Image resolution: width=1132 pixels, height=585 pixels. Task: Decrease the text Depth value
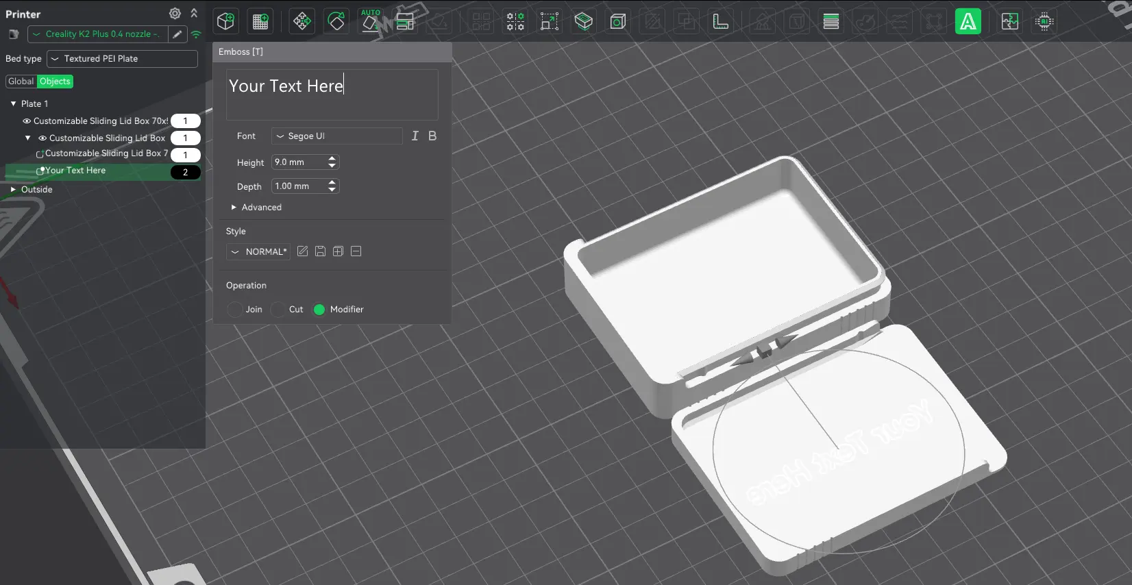(x=332, y=190)
